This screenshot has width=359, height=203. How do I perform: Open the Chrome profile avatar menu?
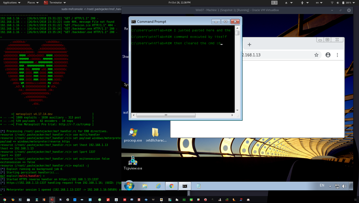pyautogui.click(x=328, y=55)
